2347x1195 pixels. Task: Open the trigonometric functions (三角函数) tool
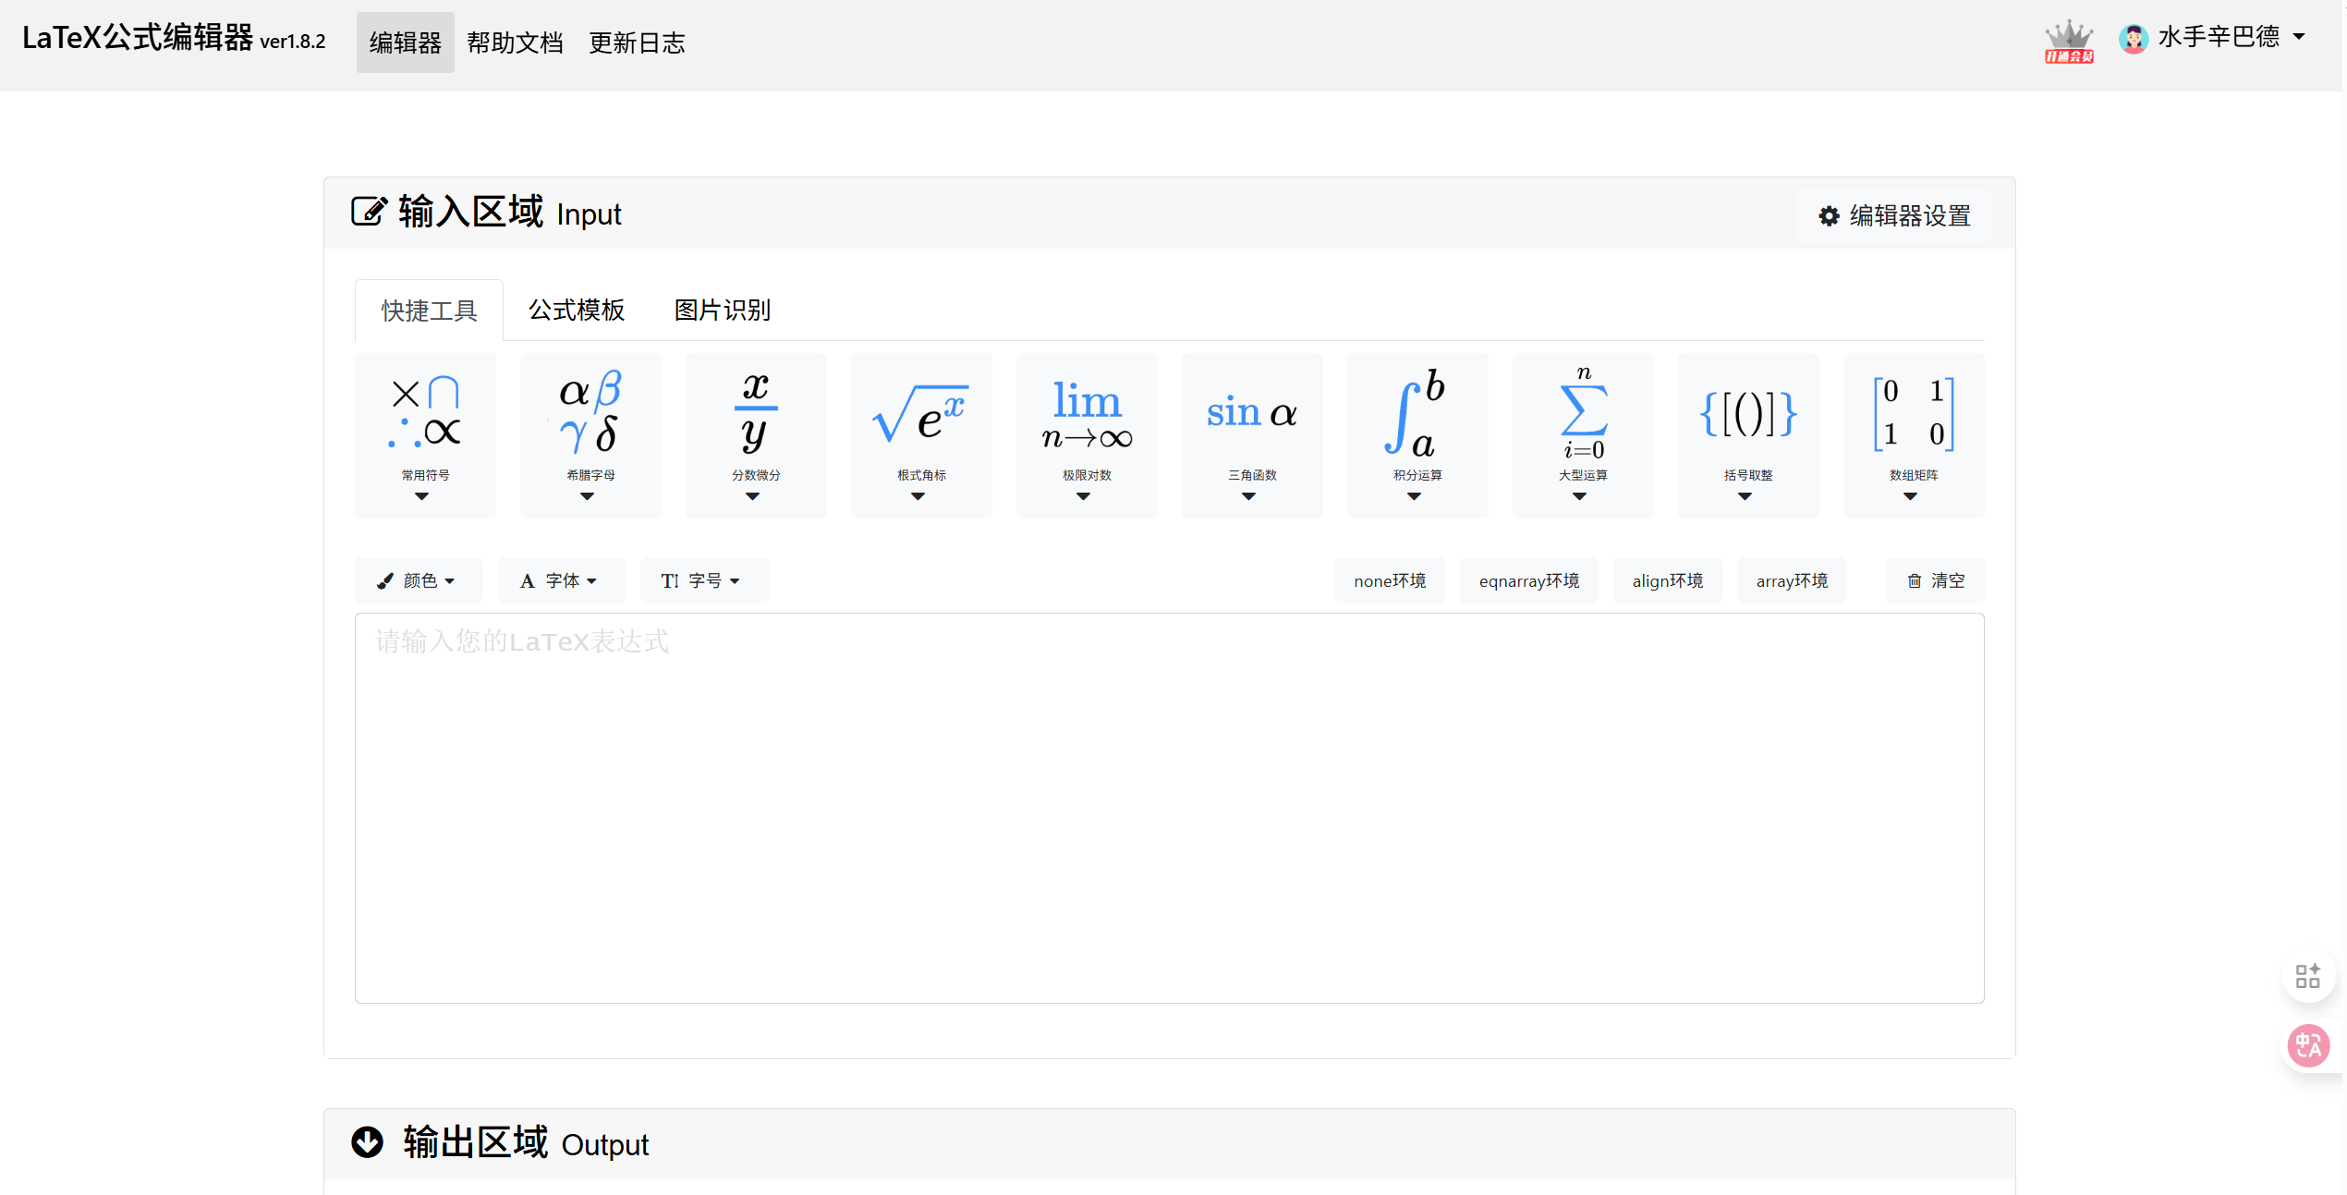click(x=1252, y=434)
